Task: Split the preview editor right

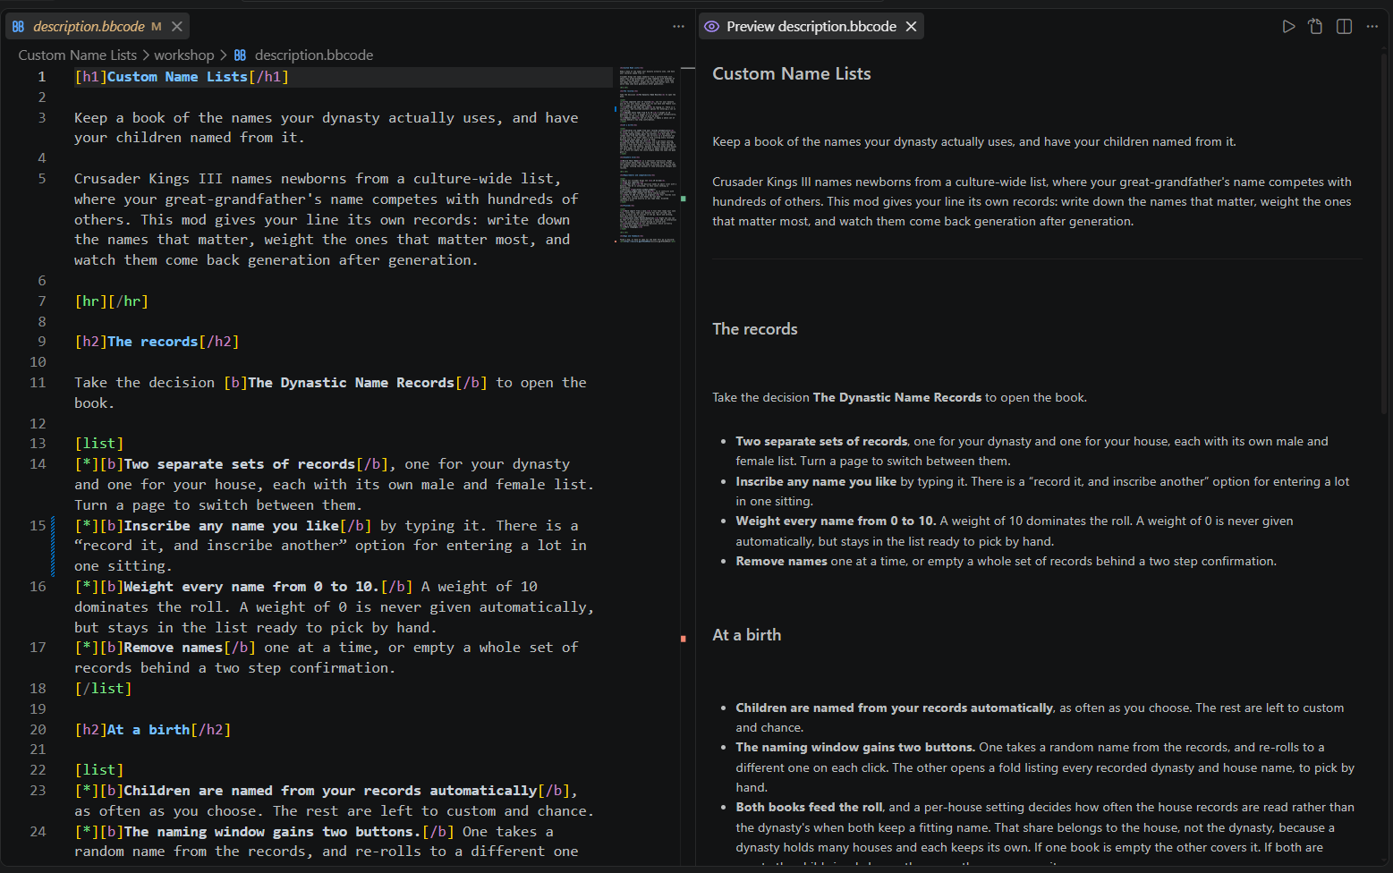Action: [1344, 27]
